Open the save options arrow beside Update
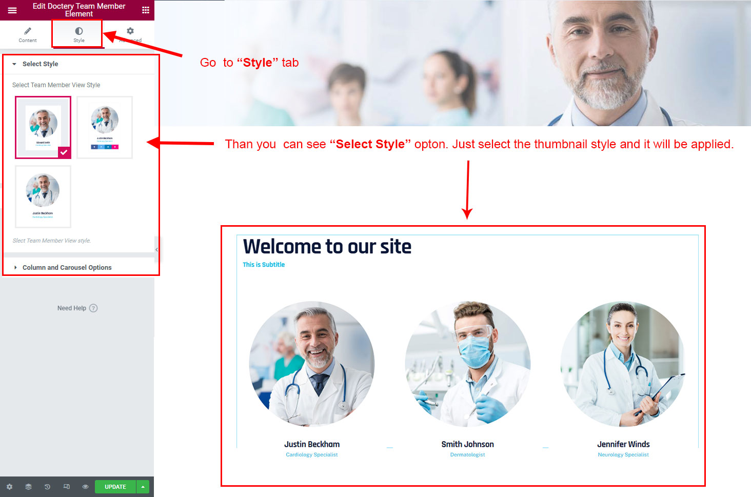Viewport: 751px width, 497px height. pyautogui.click(x=143, y=487)
